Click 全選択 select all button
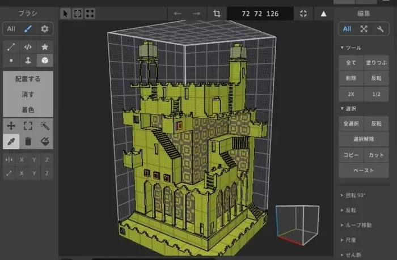Viewport: 397px width, 260px height. (x=351, y=123)
